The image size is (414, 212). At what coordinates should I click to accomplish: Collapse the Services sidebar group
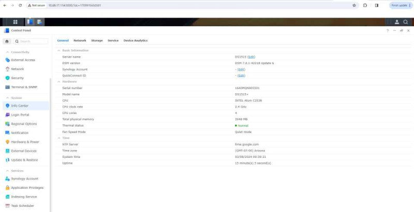(7, 171)
